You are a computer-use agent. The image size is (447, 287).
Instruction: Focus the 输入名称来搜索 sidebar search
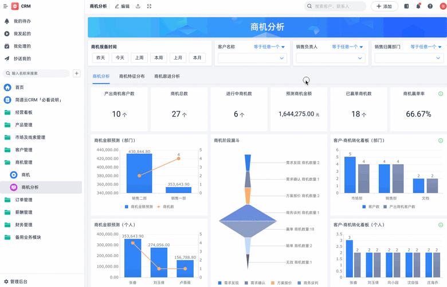pyautogui.click(x=36, y=73)
